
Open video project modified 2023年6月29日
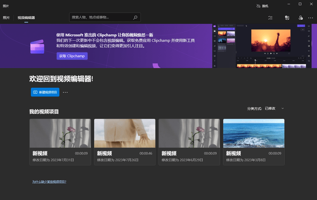click(x=189, y=142)
